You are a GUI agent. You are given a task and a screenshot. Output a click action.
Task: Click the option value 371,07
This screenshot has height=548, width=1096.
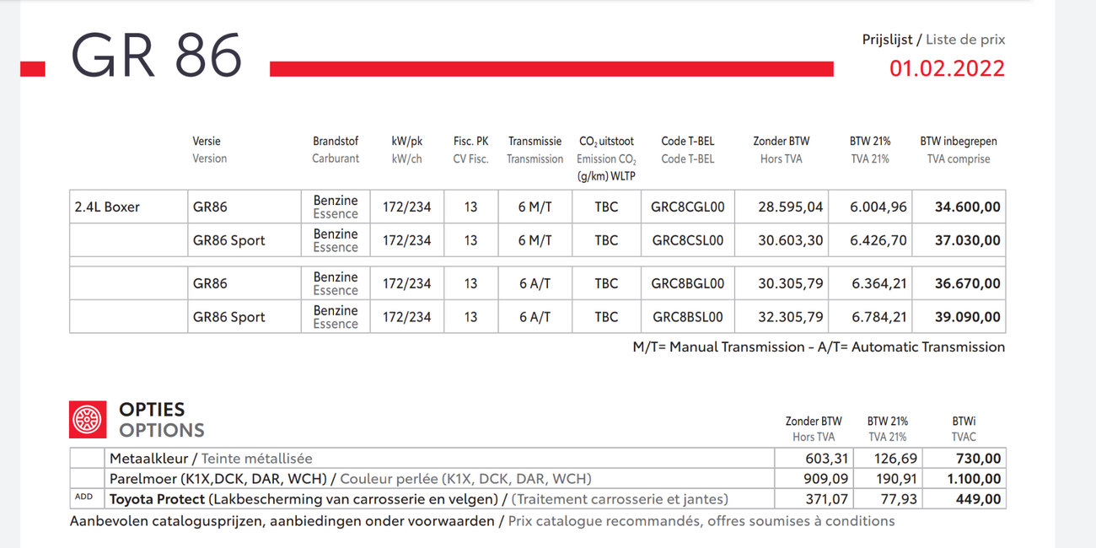(826, 499)
